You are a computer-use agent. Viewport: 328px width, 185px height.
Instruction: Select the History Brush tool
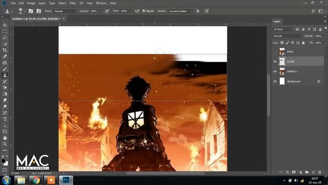click(5, 81)
